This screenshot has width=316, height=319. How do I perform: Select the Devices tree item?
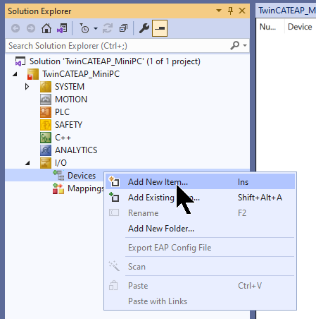(82, 176)
